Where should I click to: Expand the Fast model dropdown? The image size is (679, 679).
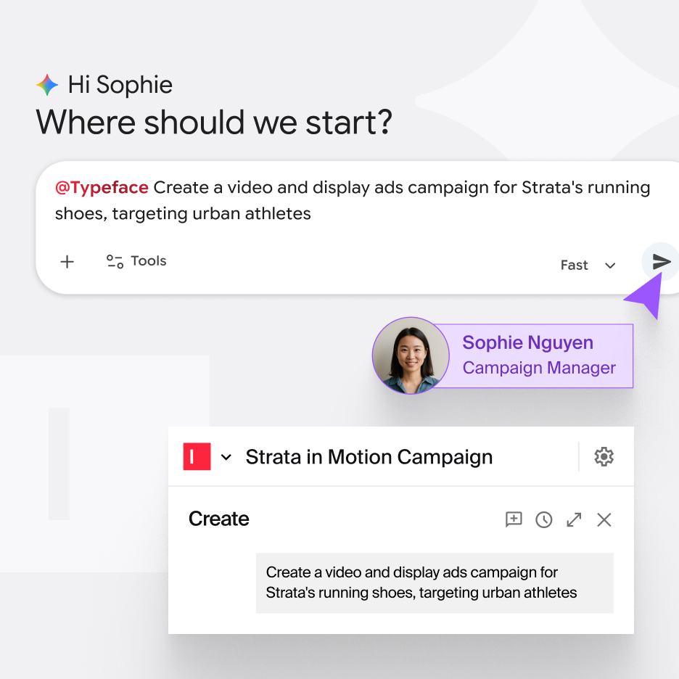[588, 265]
